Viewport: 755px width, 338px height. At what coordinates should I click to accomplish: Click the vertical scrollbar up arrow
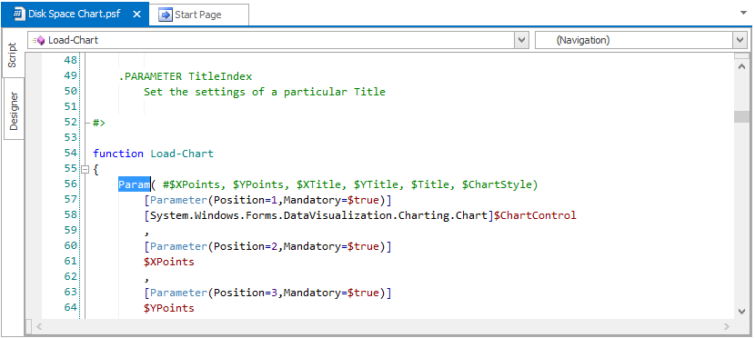741,66
